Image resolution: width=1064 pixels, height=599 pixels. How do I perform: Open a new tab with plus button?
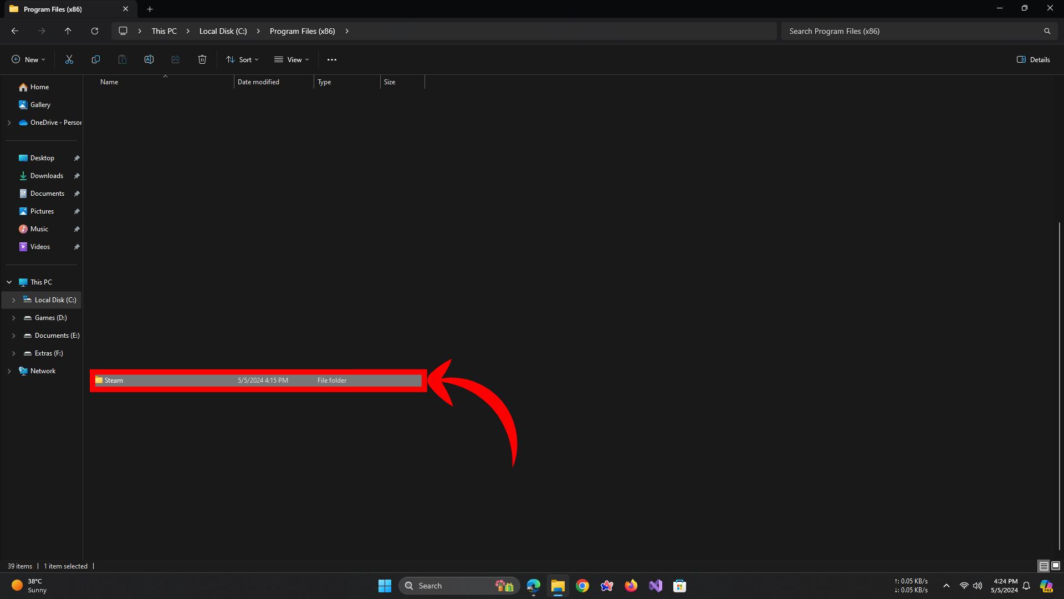tap(150, 9)
